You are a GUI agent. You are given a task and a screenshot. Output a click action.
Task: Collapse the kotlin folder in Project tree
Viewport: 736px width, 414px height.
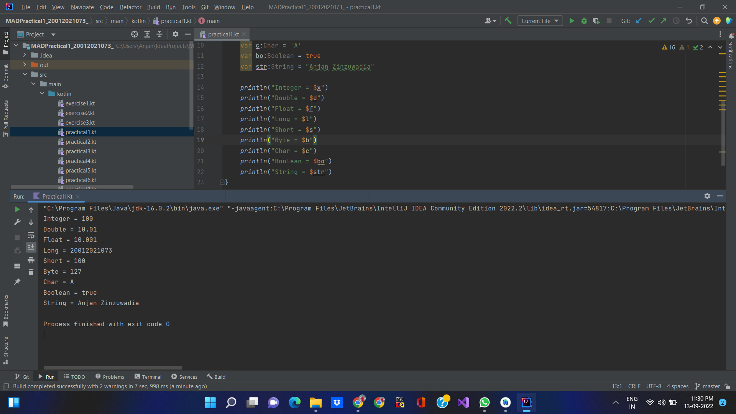coord(42,94)
